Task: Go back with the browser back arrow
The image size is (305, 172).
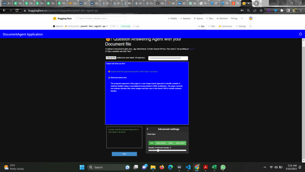Action: [4, 10]
